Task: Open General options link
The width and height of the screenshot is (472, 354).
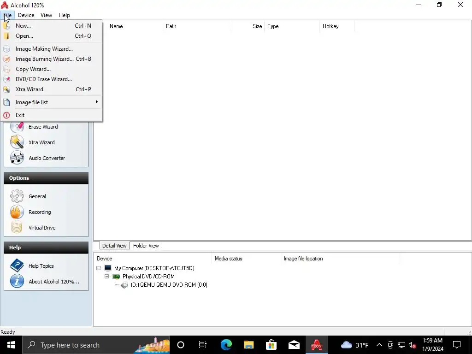Action: [37, 196]
